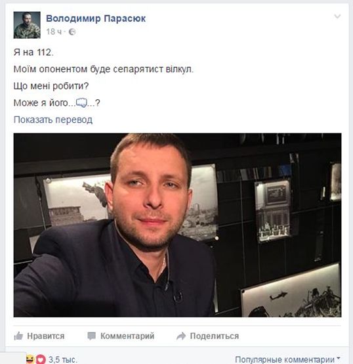The image size is (353, 364).
Task: Click the small arrow beside 'Популярные комментарии'
Action: [339, 359]
